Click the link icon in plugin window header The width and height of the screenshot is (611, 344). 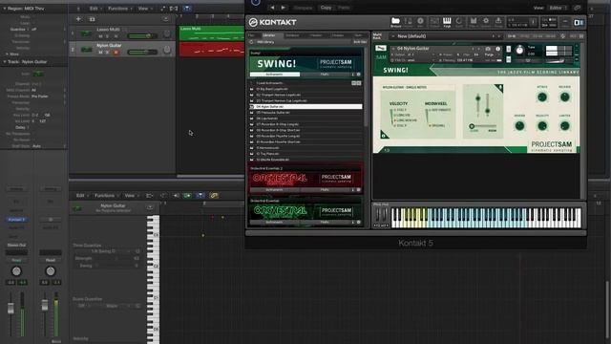[577, 8]
